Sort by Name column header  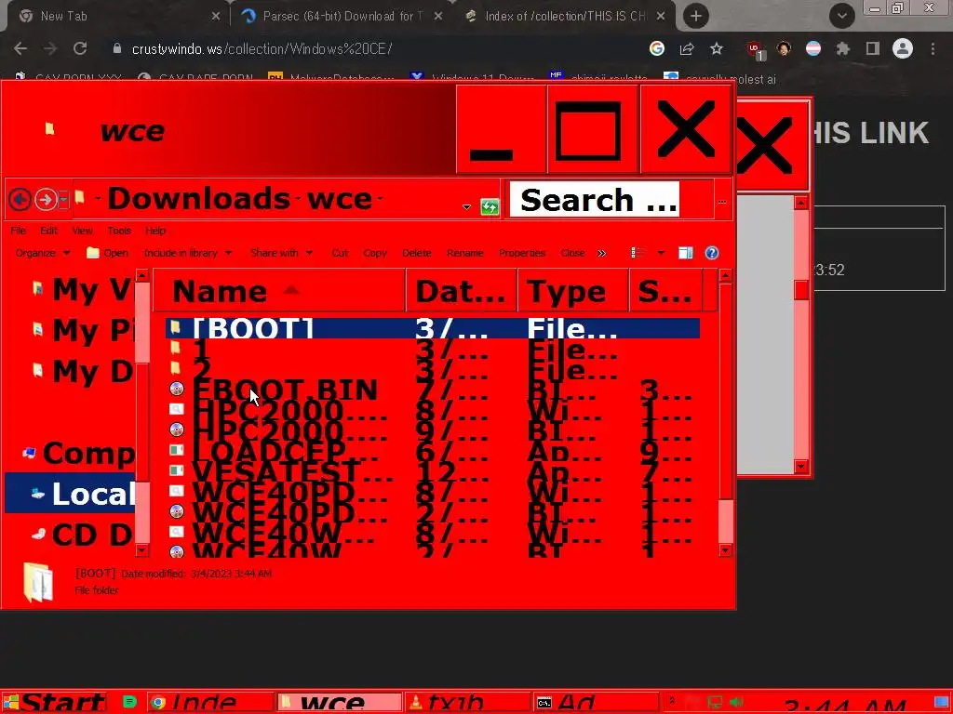(279, 291)
